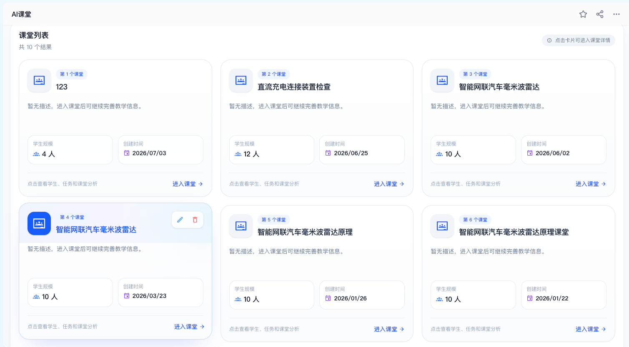Screen dimensions: 629x347
Task: Click the date 2026/01/26
Action: (351, 298)
